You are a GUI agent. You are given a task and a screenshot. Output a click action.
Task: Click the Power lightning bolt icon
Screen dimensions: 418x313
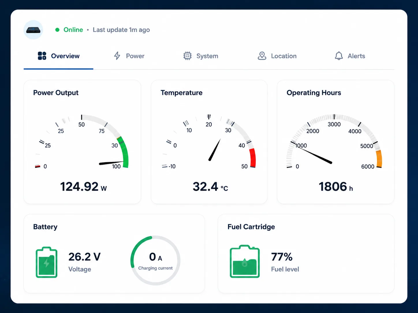pos(117,56)
